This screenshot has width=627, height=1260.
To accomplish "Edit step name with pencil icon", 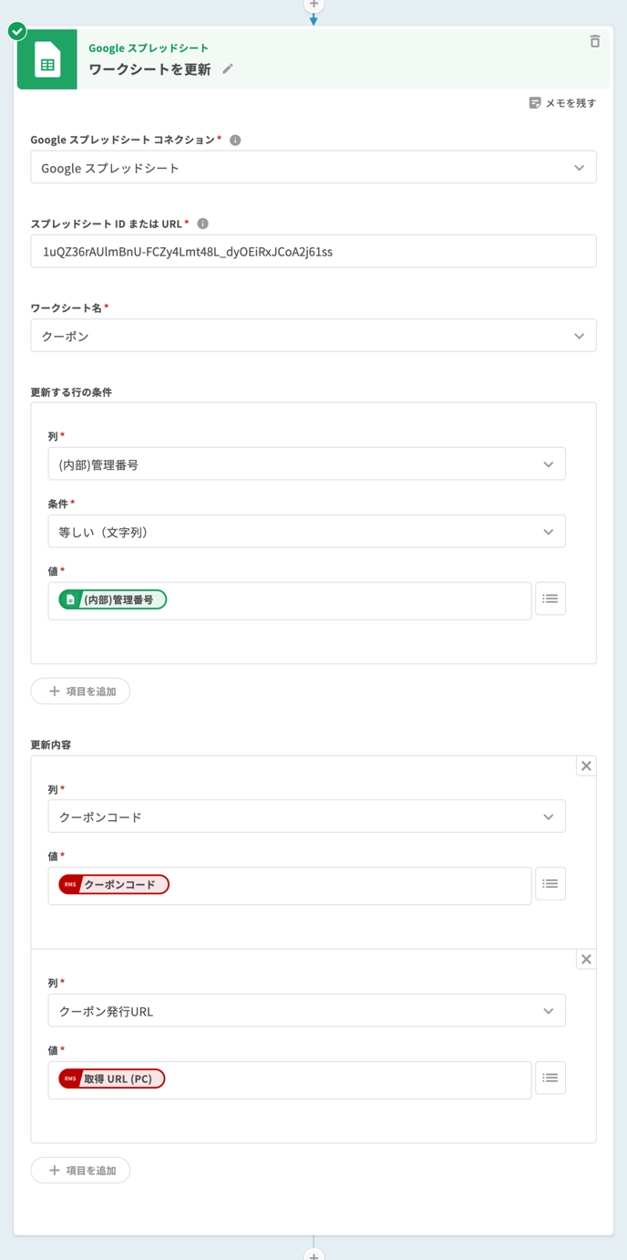I will click(228, 69).
